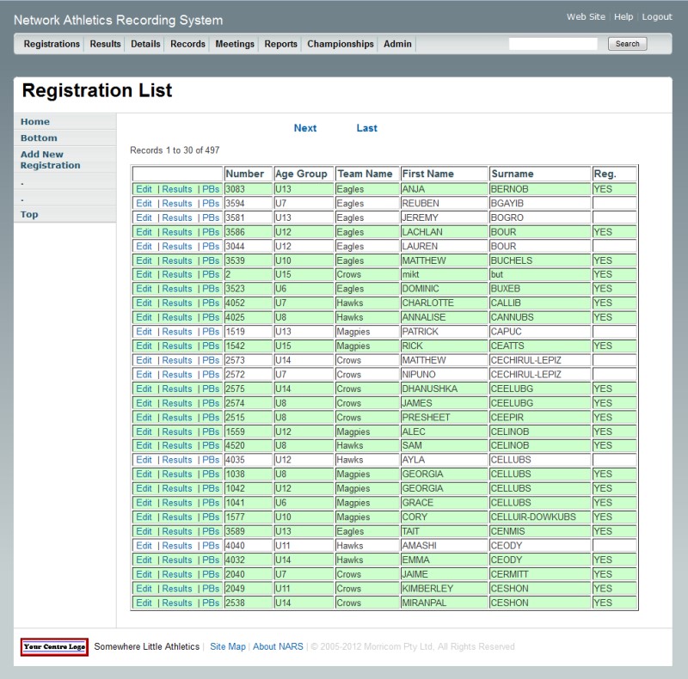This screenshot has height=679, width=688.
Task: Open PBs for CORY CELLUIR-DOWKUBS
Action: [211, 517]
